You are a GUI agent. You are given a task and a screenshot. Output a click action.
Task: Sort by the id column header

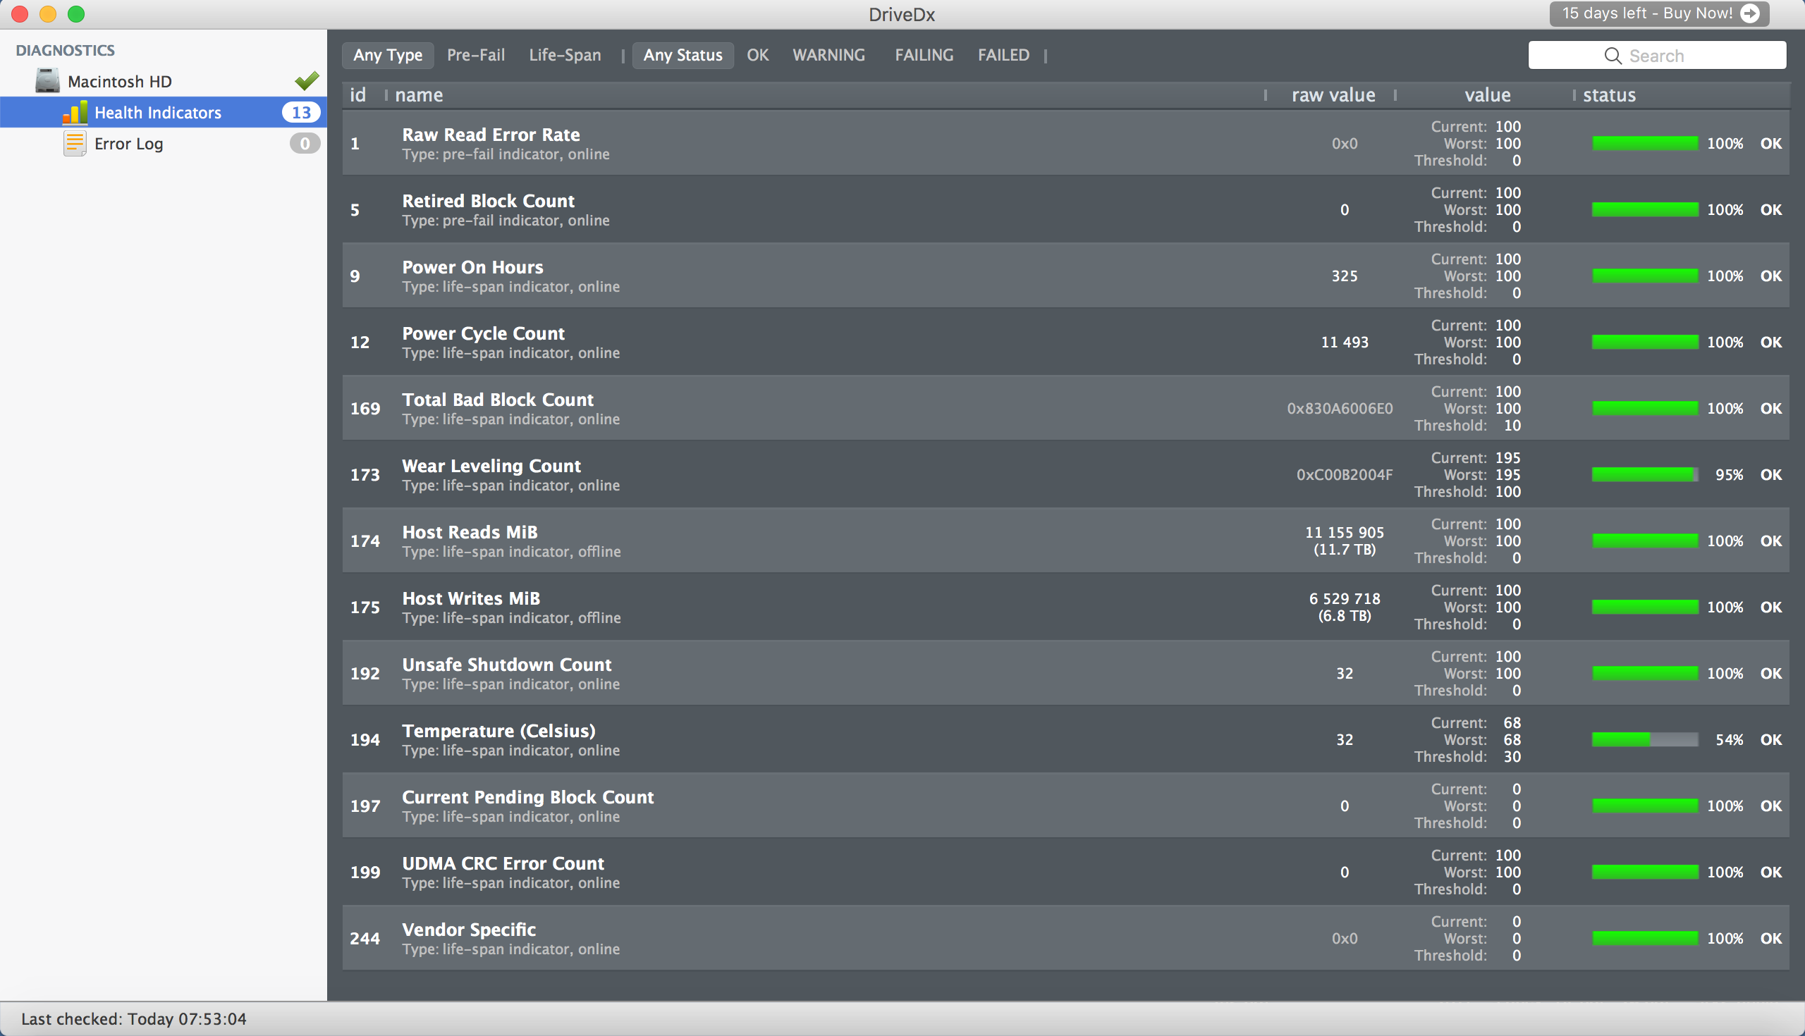click(x=357, y=94)
